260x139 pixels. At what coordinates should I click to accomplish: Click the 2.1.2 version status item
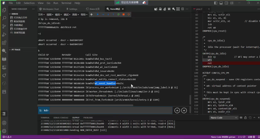pos(242,137)
